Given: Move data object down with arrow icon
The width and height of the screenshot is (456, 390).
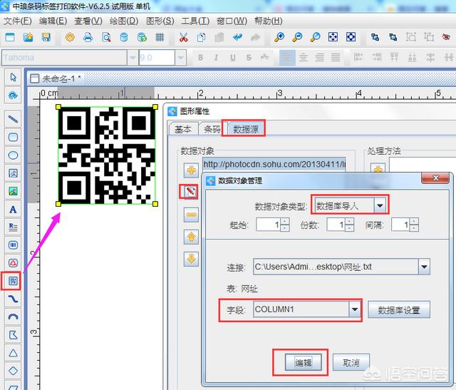Looking at the screenshot, I should (x=191, y=259).
